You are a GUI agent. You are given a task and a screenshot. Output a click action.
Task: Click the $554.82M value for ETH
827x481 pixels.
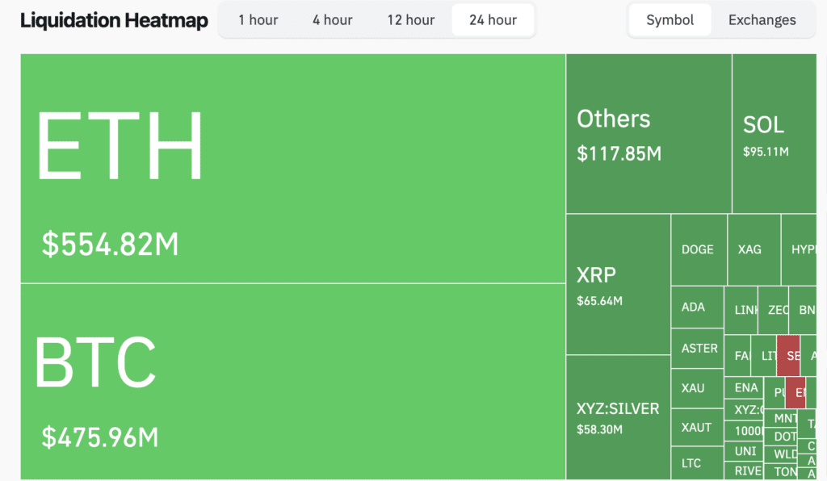[x=110, y=244]
